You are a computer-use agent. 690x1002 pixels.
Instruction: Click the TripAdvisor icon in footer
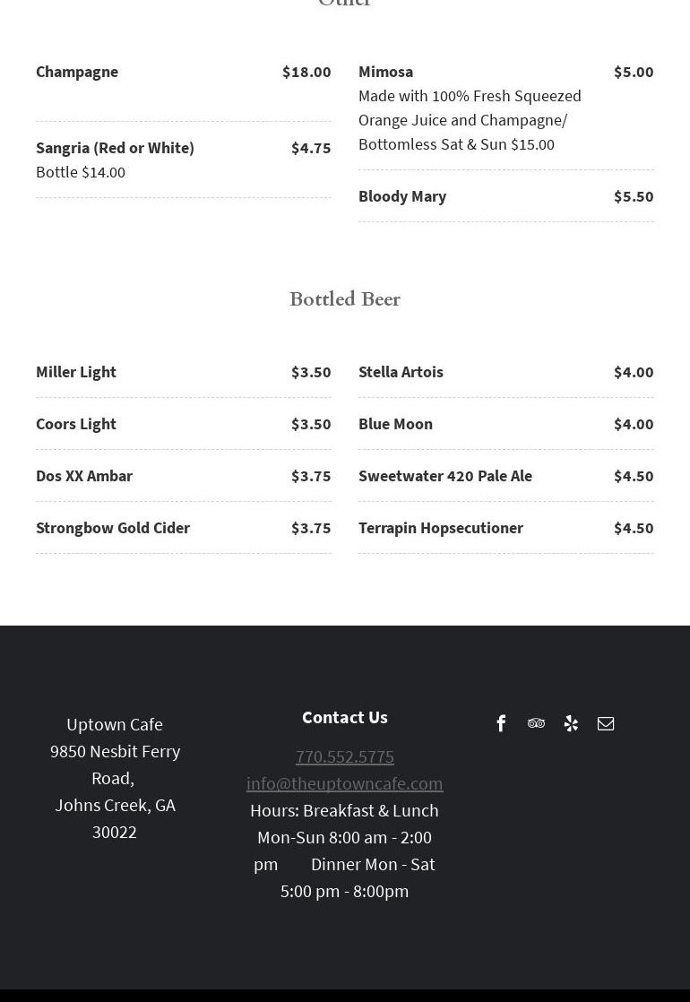click(536, 723)
